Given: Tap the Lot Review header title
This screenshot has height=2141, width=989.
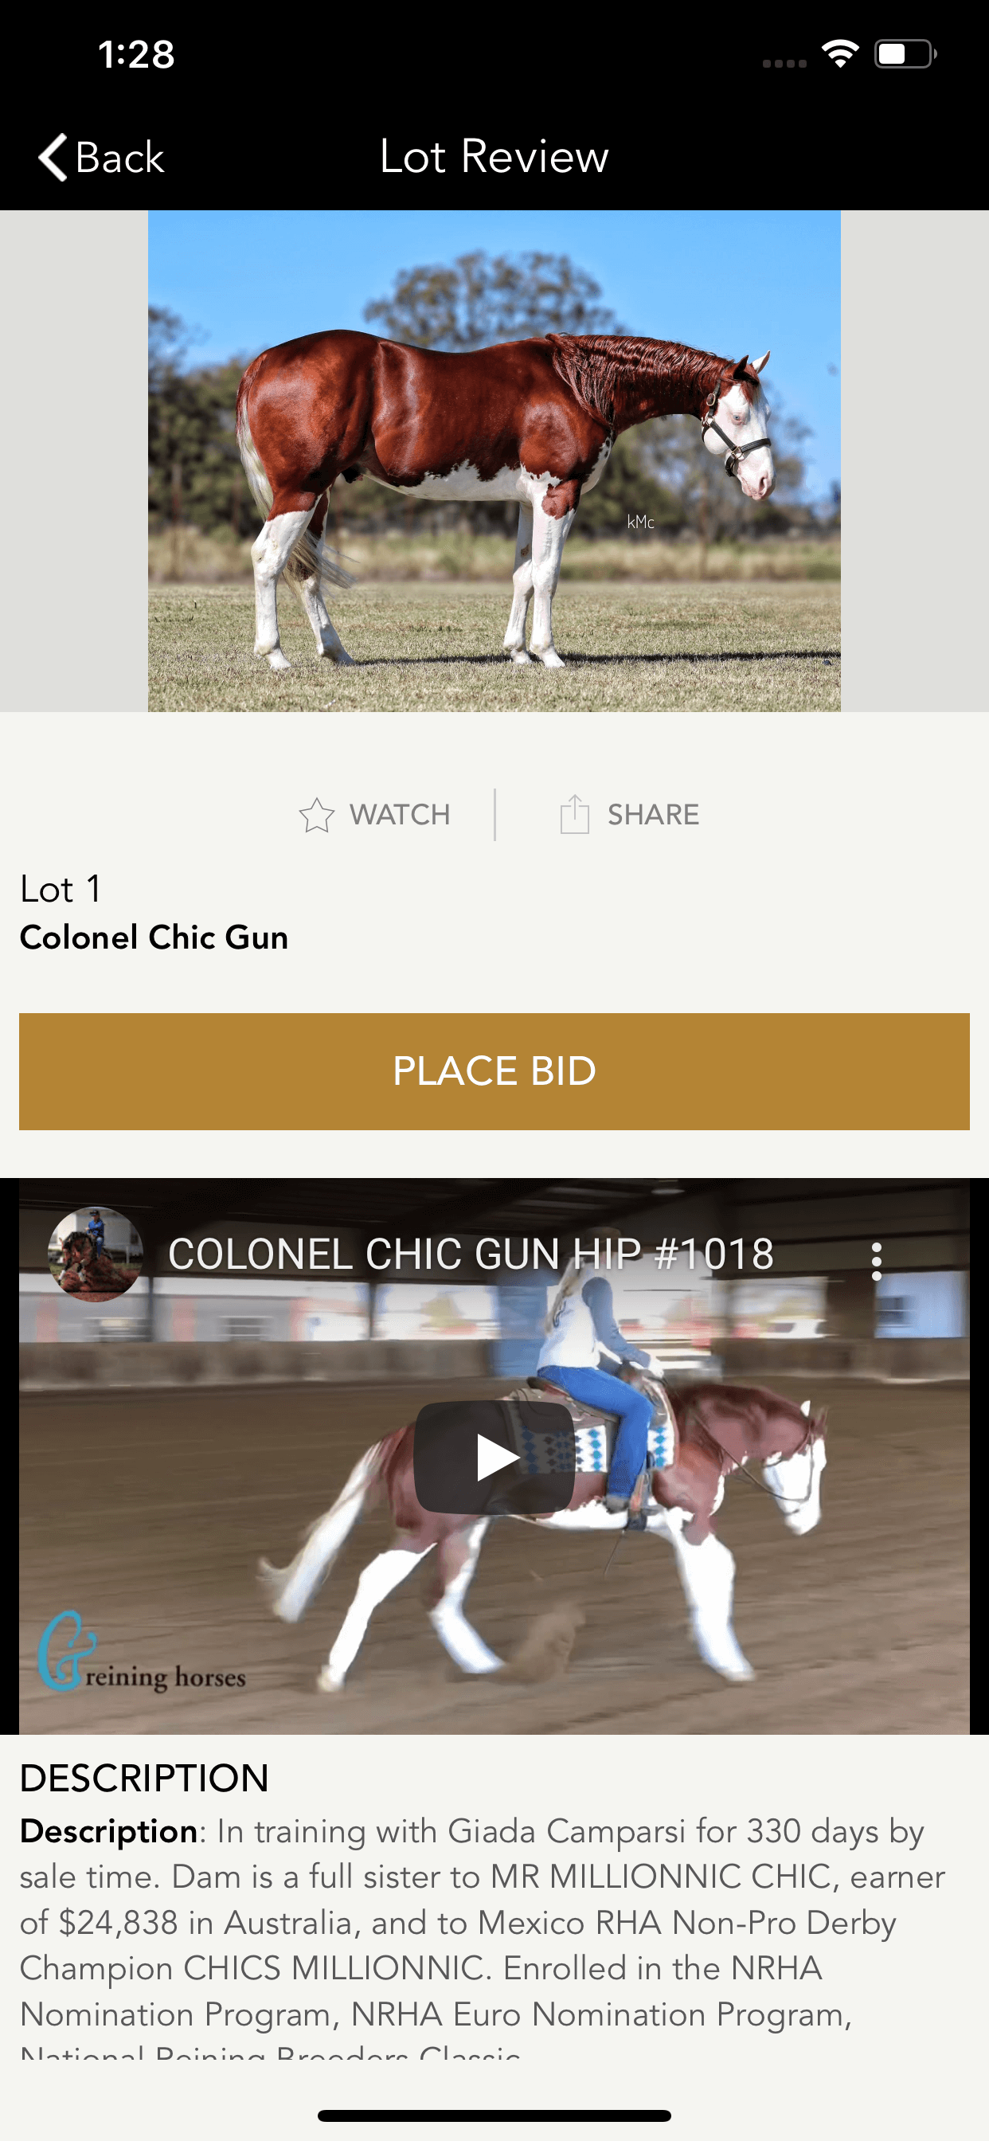Looking at the screenshot, I should click(x=494, y=156).
